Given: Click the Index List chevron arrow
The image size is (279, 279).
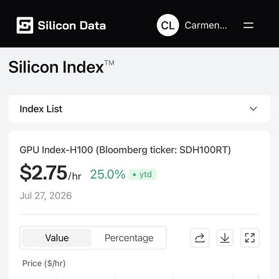Looking at the screenshot, I should tap(253, 109).
